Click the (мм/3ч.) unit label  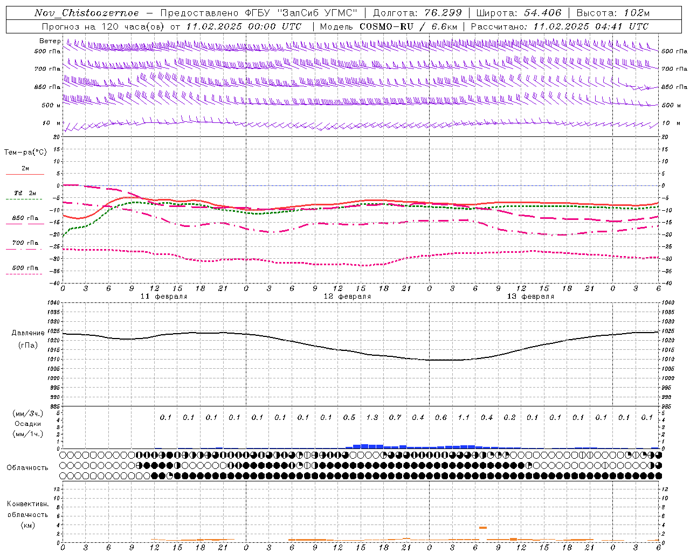tap(28, 413)
